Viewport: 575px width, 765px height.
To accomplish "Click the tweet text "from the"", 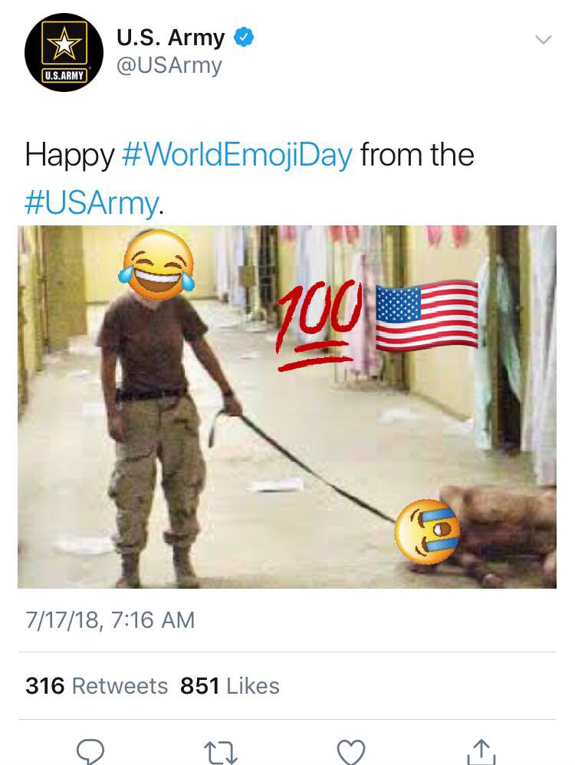I will 417,155.
